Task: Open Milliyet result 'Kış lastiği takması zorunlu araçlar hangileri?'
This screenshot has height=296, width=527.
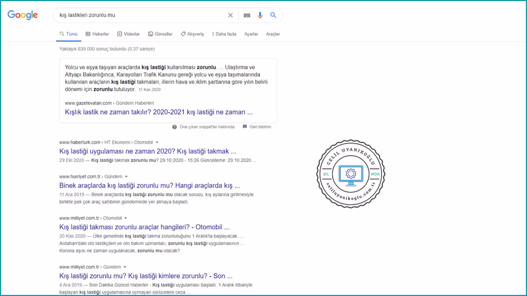Action: point(144,227)
